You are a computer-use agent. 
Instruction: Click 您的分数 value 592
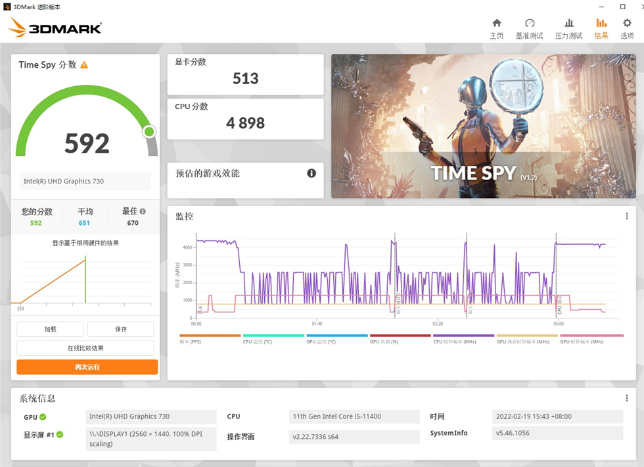click(x=35, y=223)
